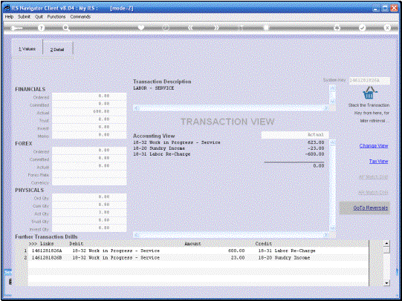
Task: Open the Functions menu
Action: pos(56,16)
